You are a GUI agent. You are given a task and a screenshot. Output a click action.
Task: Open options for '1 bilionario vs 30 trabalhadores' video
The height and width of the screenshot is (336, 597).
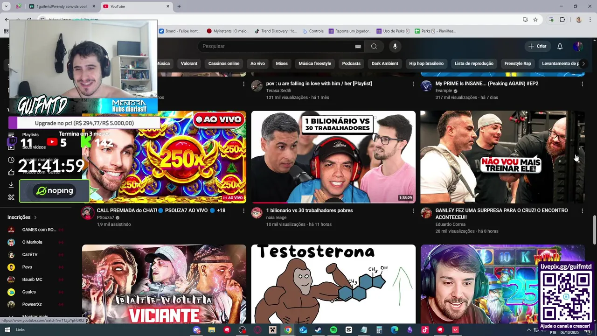[413, 211]
